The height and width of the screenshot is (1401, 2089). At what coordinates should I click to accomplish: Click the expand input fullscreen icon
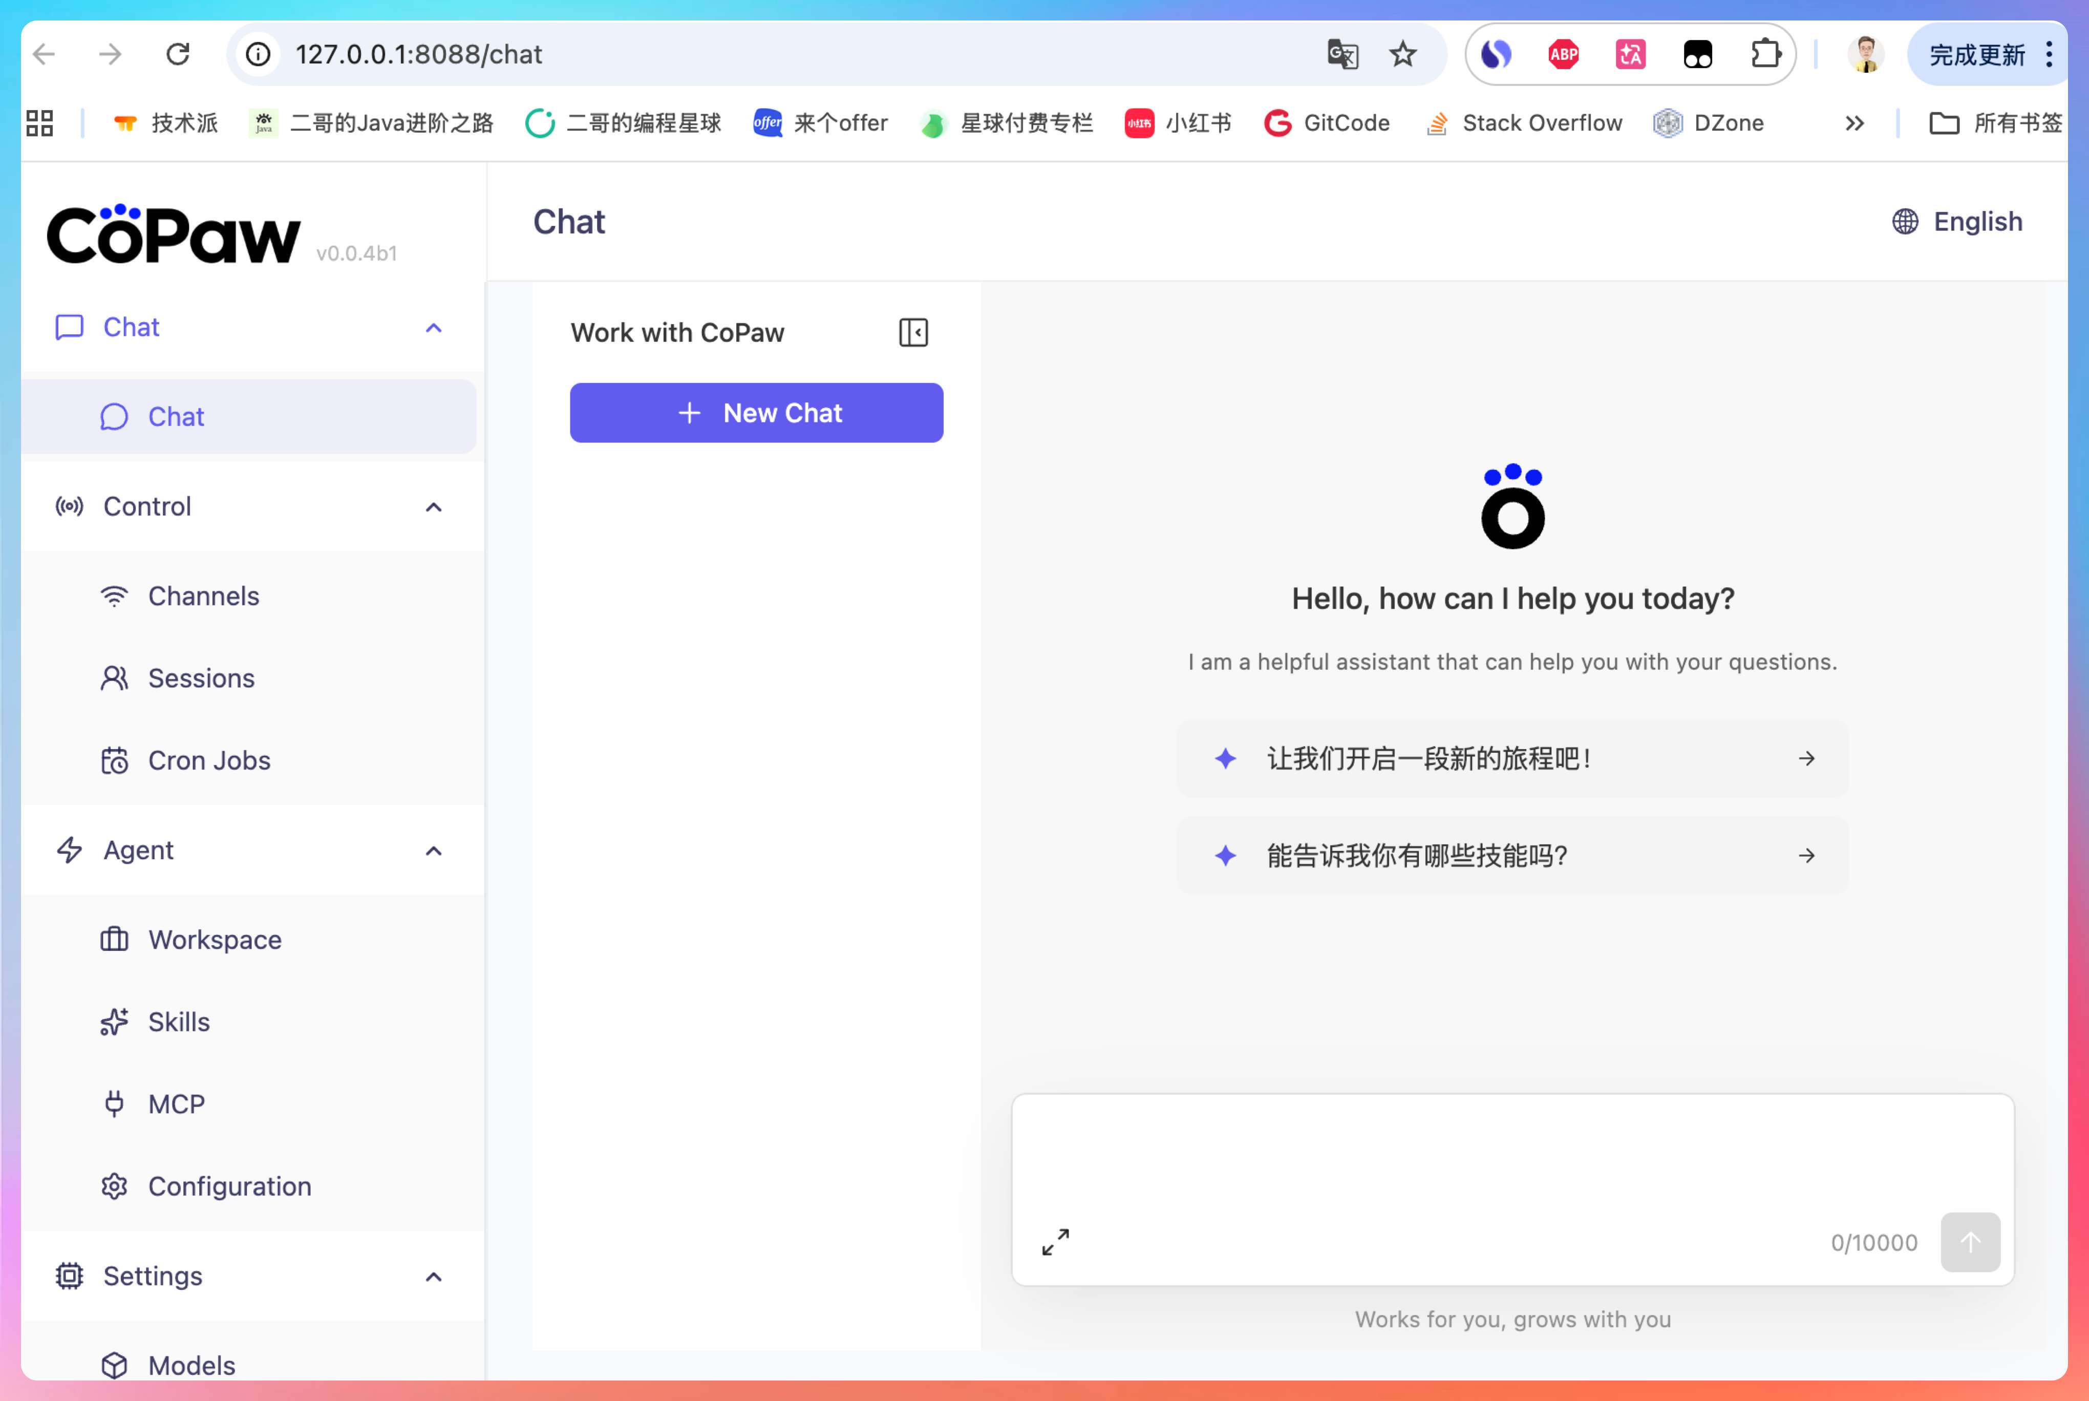point(1055,1242)
